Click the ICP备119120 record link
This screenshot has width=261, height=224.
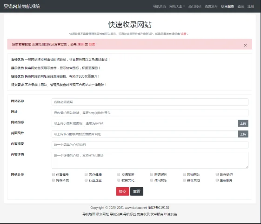pyautogui.click(x=159, y=208)
